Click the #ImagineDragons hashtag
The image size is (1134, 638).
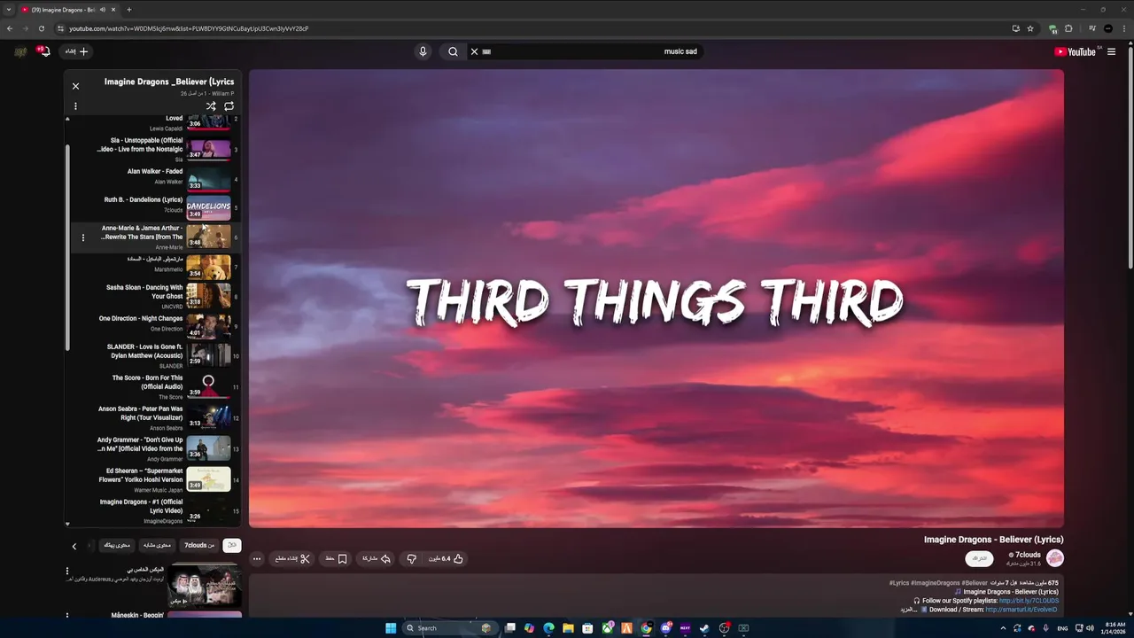(936, 583)
